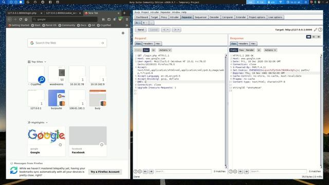
Task: Focus Response search field
Action: click(x=279, y=172)
